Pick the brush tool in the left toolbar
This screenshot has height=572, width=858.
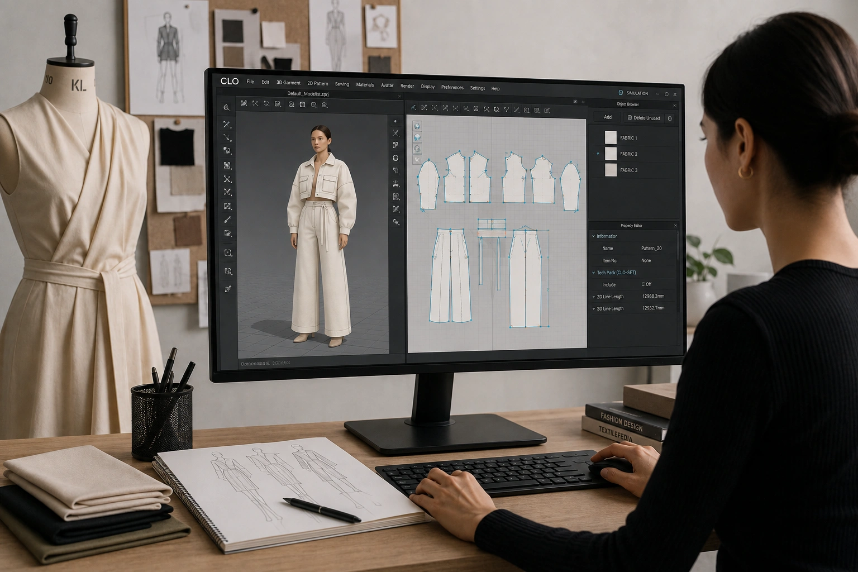pyautogui.click(x=227, y=220)
